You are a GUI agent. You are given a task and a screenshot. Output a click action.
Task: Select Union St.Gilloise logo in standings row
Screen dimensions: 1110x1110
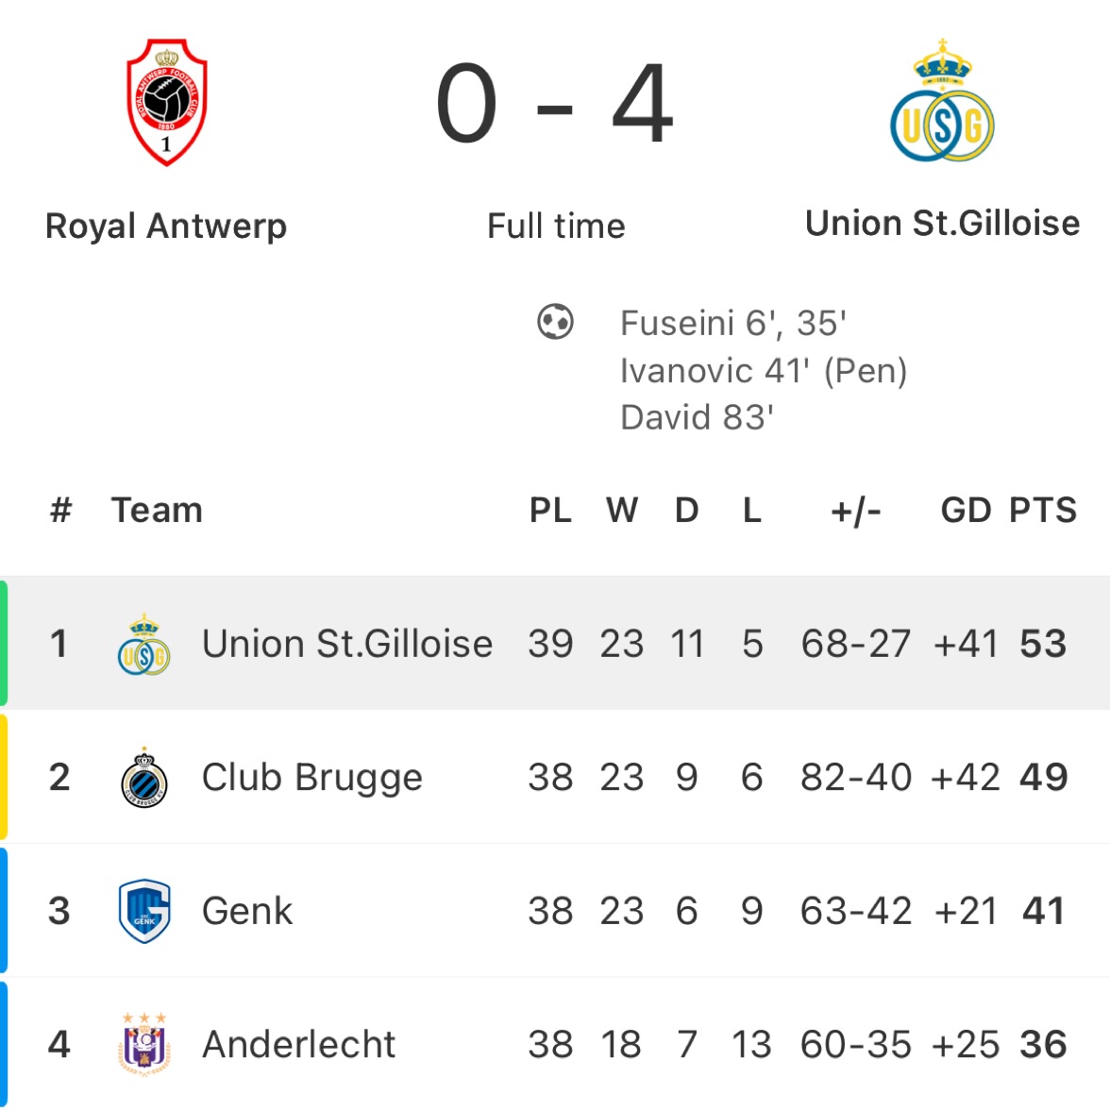click(x=143, y=644)
